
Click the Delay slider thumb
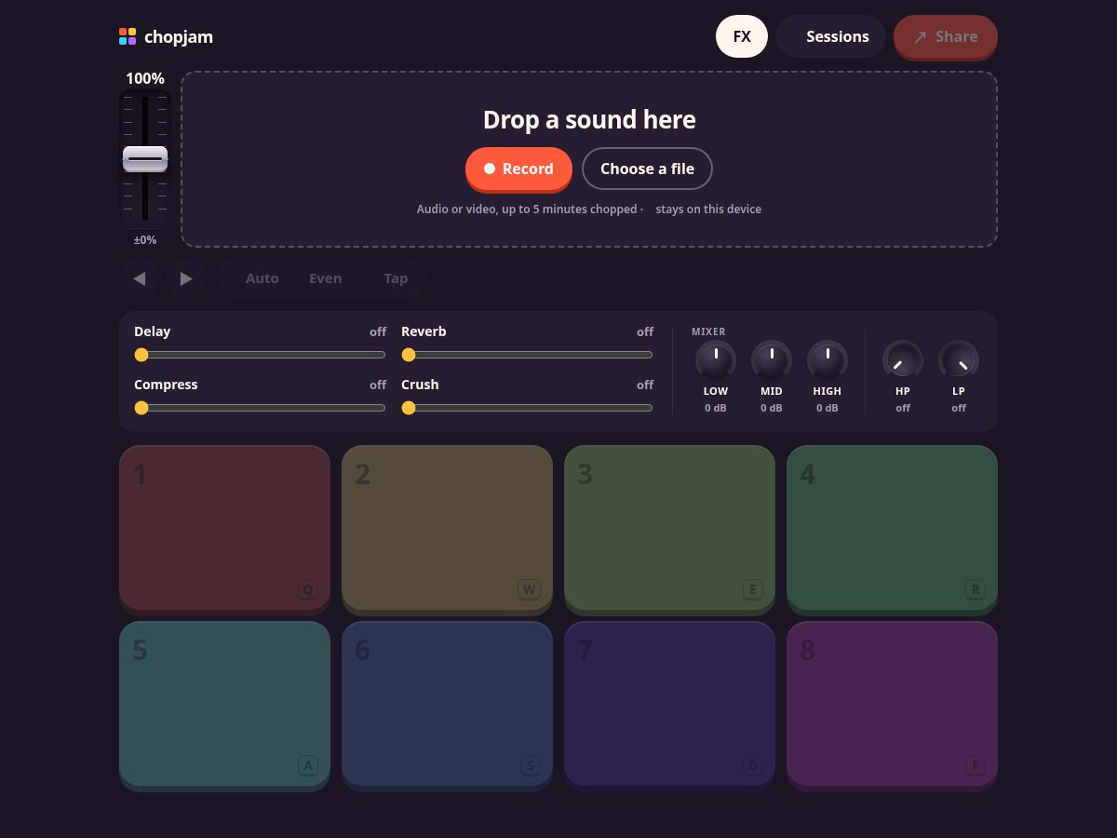click(x=141, y=355)
